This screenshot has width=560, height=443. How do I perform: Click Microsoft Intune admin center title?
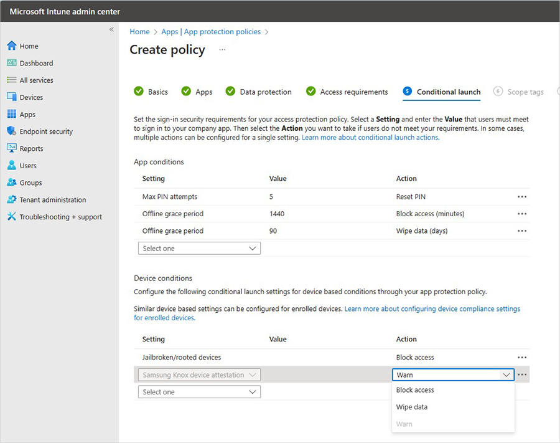pyautogui.click(x=65, y=11)
